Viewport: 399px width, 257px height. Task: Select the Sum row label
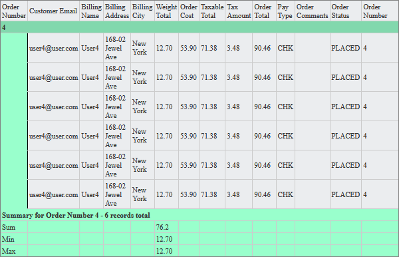[9, 227]
